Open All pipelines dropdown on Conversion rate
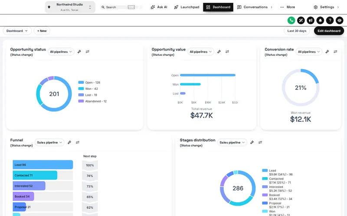Viewport: 347px width, 216px height. click(x=309, y=52)
